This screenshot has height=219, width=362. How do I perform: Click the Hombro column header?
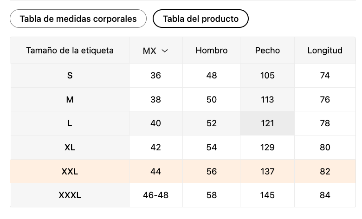pyautogui.click(x=212, y=51)
